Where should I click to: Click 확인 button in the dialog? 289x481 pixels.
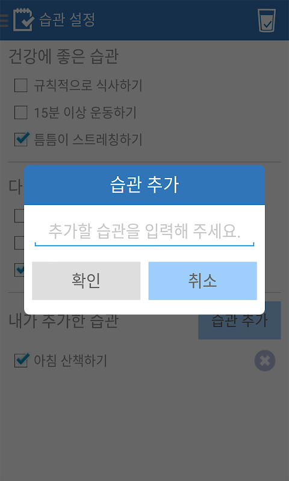tap(86, 281)
